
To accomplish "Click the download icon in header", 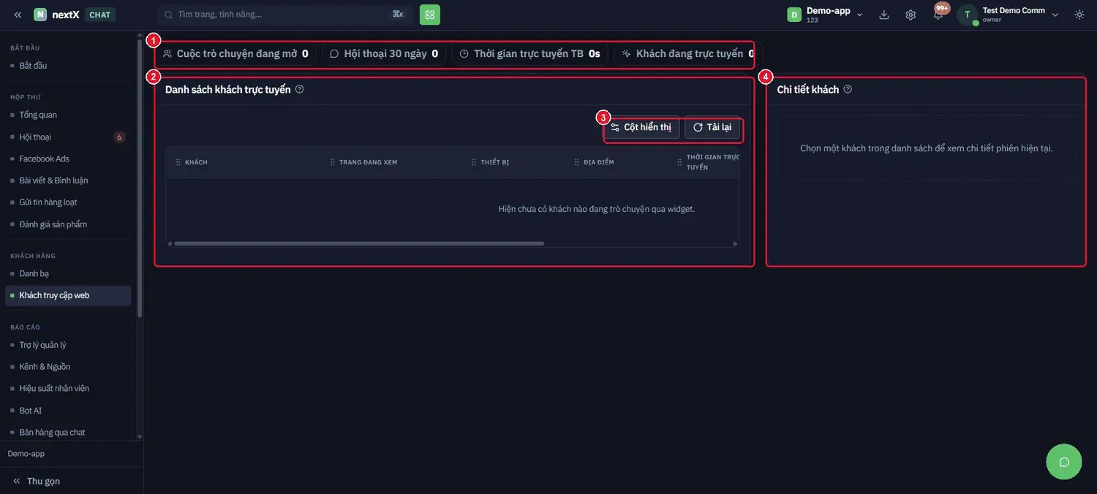I will point(884,15).
